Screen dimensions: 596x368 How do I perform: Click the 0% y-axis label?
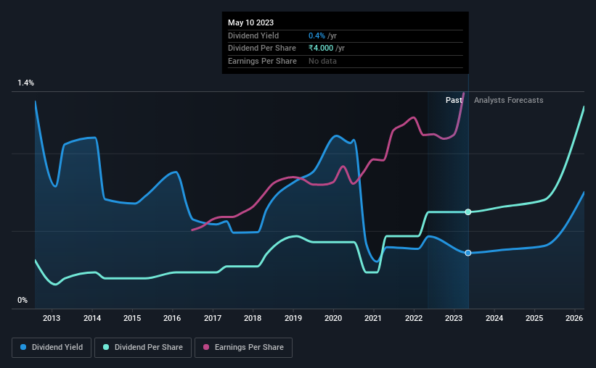click(x=23, y=301)
